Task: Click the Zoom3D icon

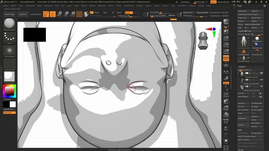Action: 226,108
